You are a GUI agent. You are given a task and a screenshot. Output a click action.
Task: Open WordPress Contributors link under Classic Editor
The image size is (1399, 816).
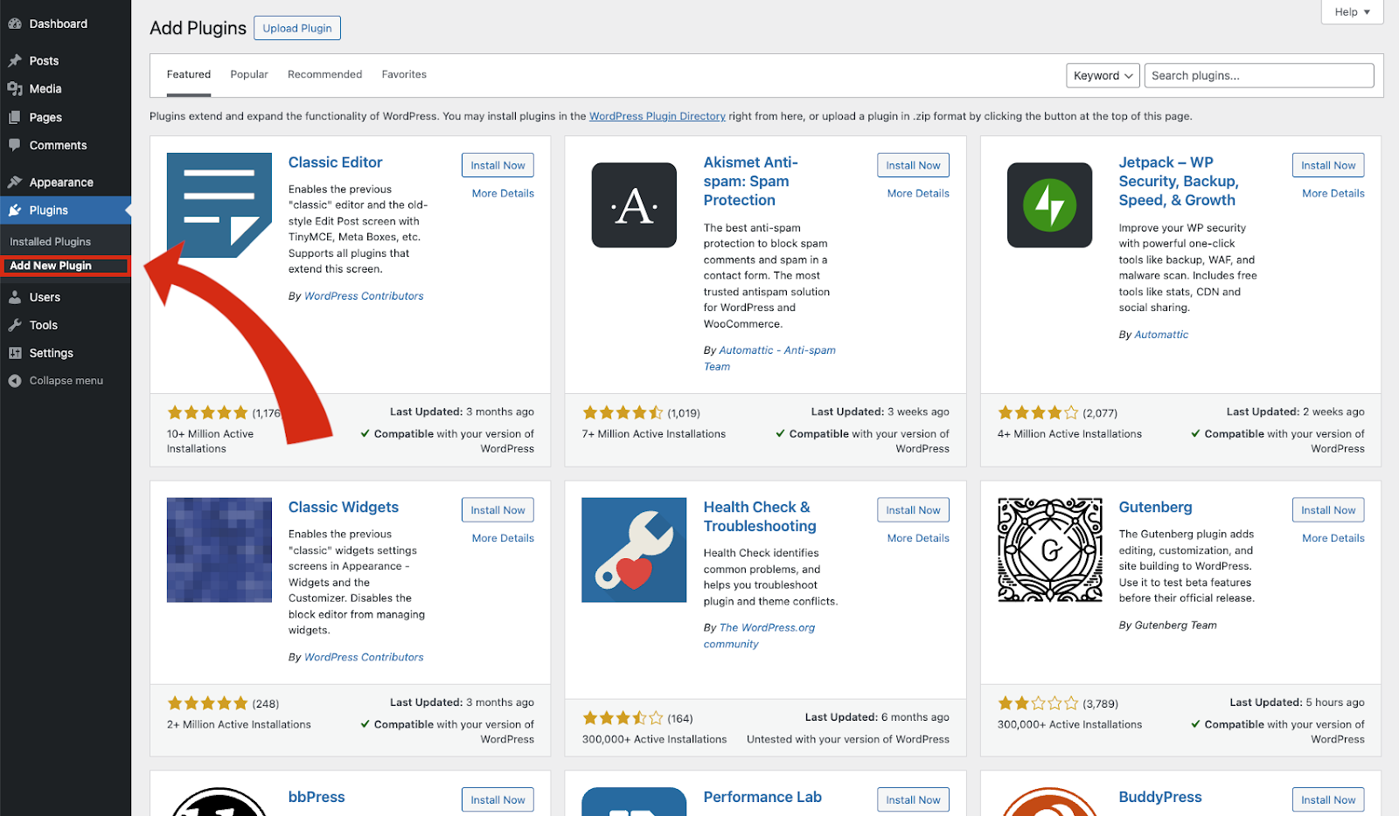click(364, 296)
